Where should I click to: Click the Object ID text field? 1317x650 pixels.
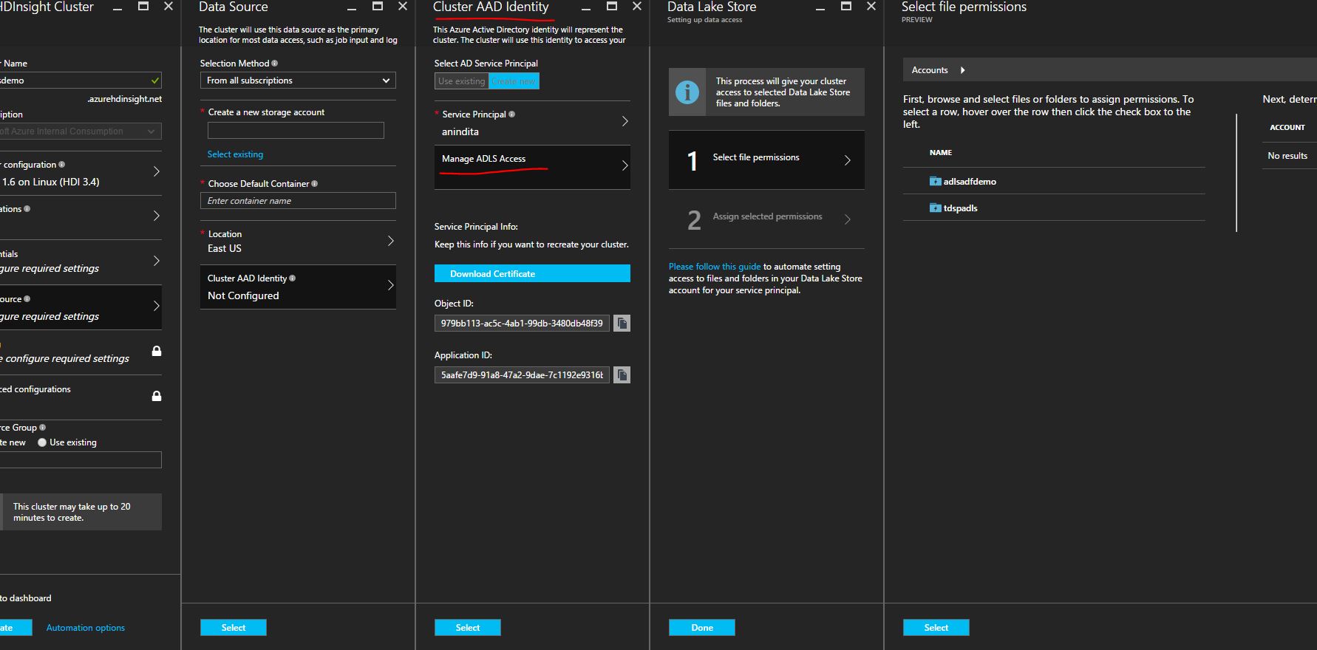click(x=522, y=324)
